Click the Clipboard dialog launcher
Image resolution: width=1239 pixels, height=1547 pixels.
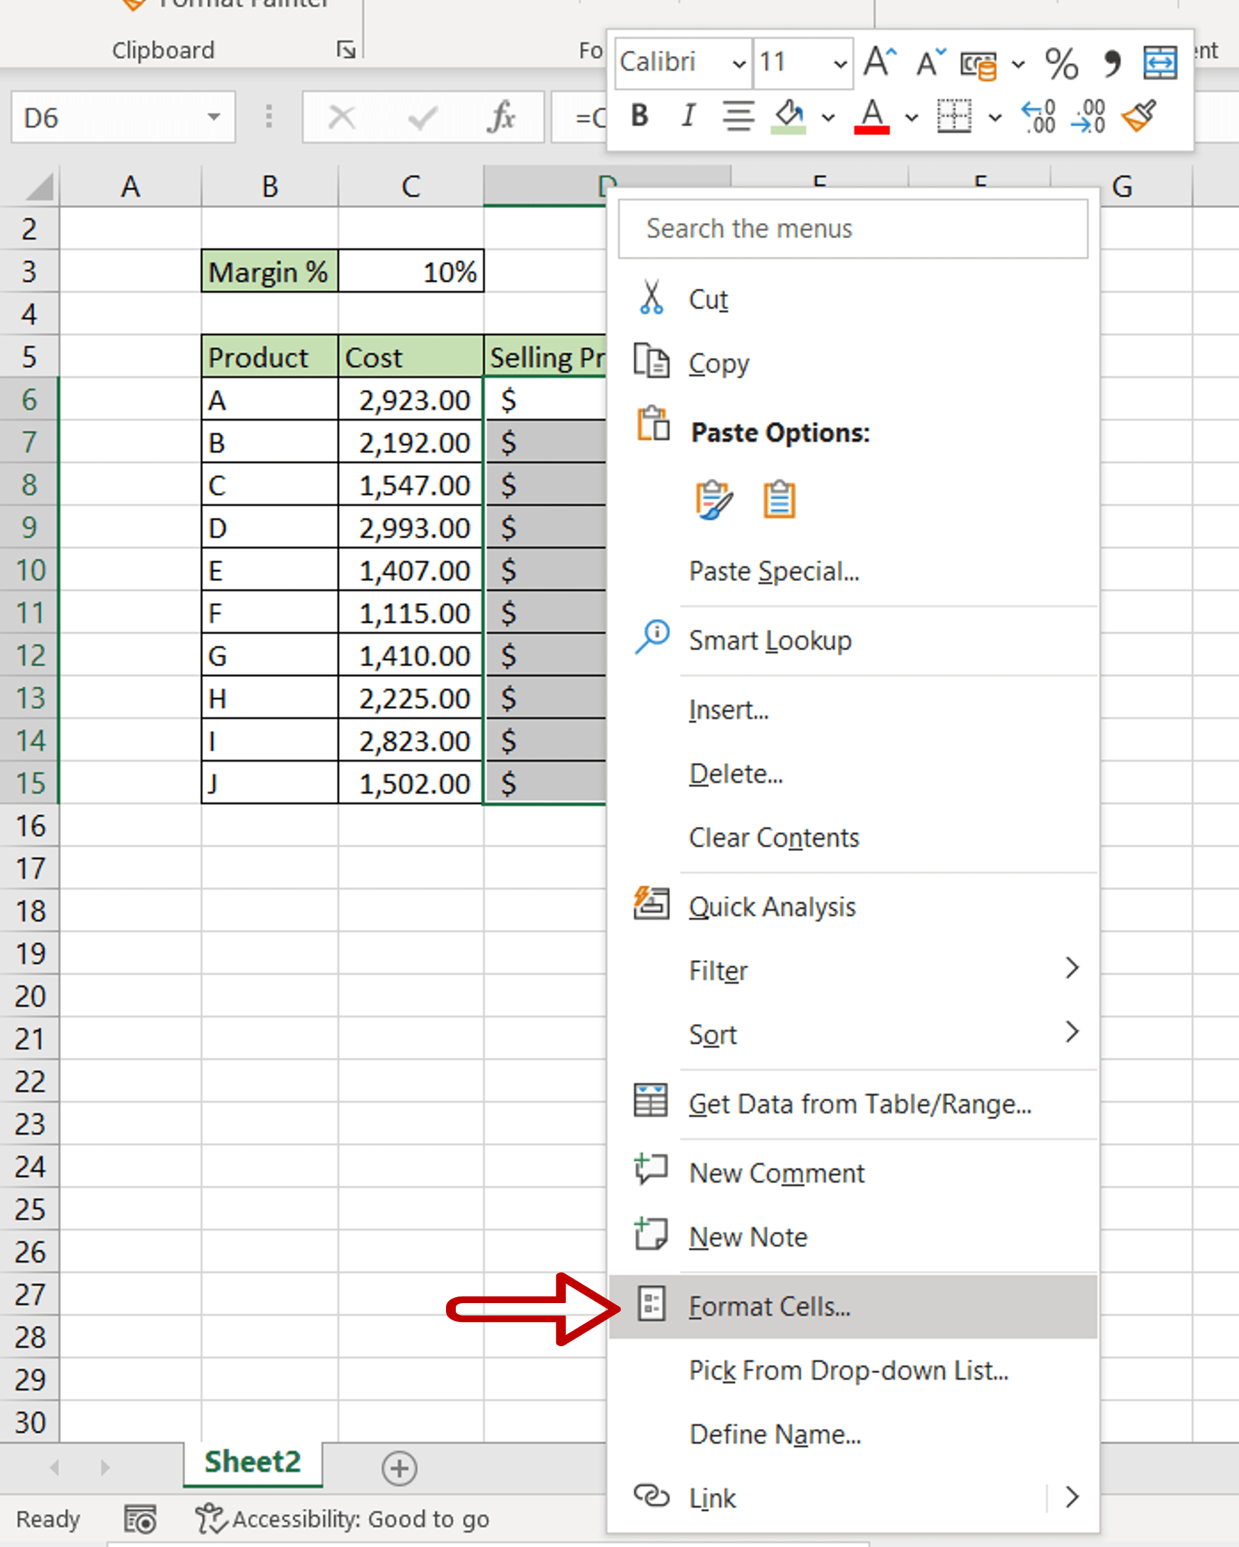coord(346,50)
